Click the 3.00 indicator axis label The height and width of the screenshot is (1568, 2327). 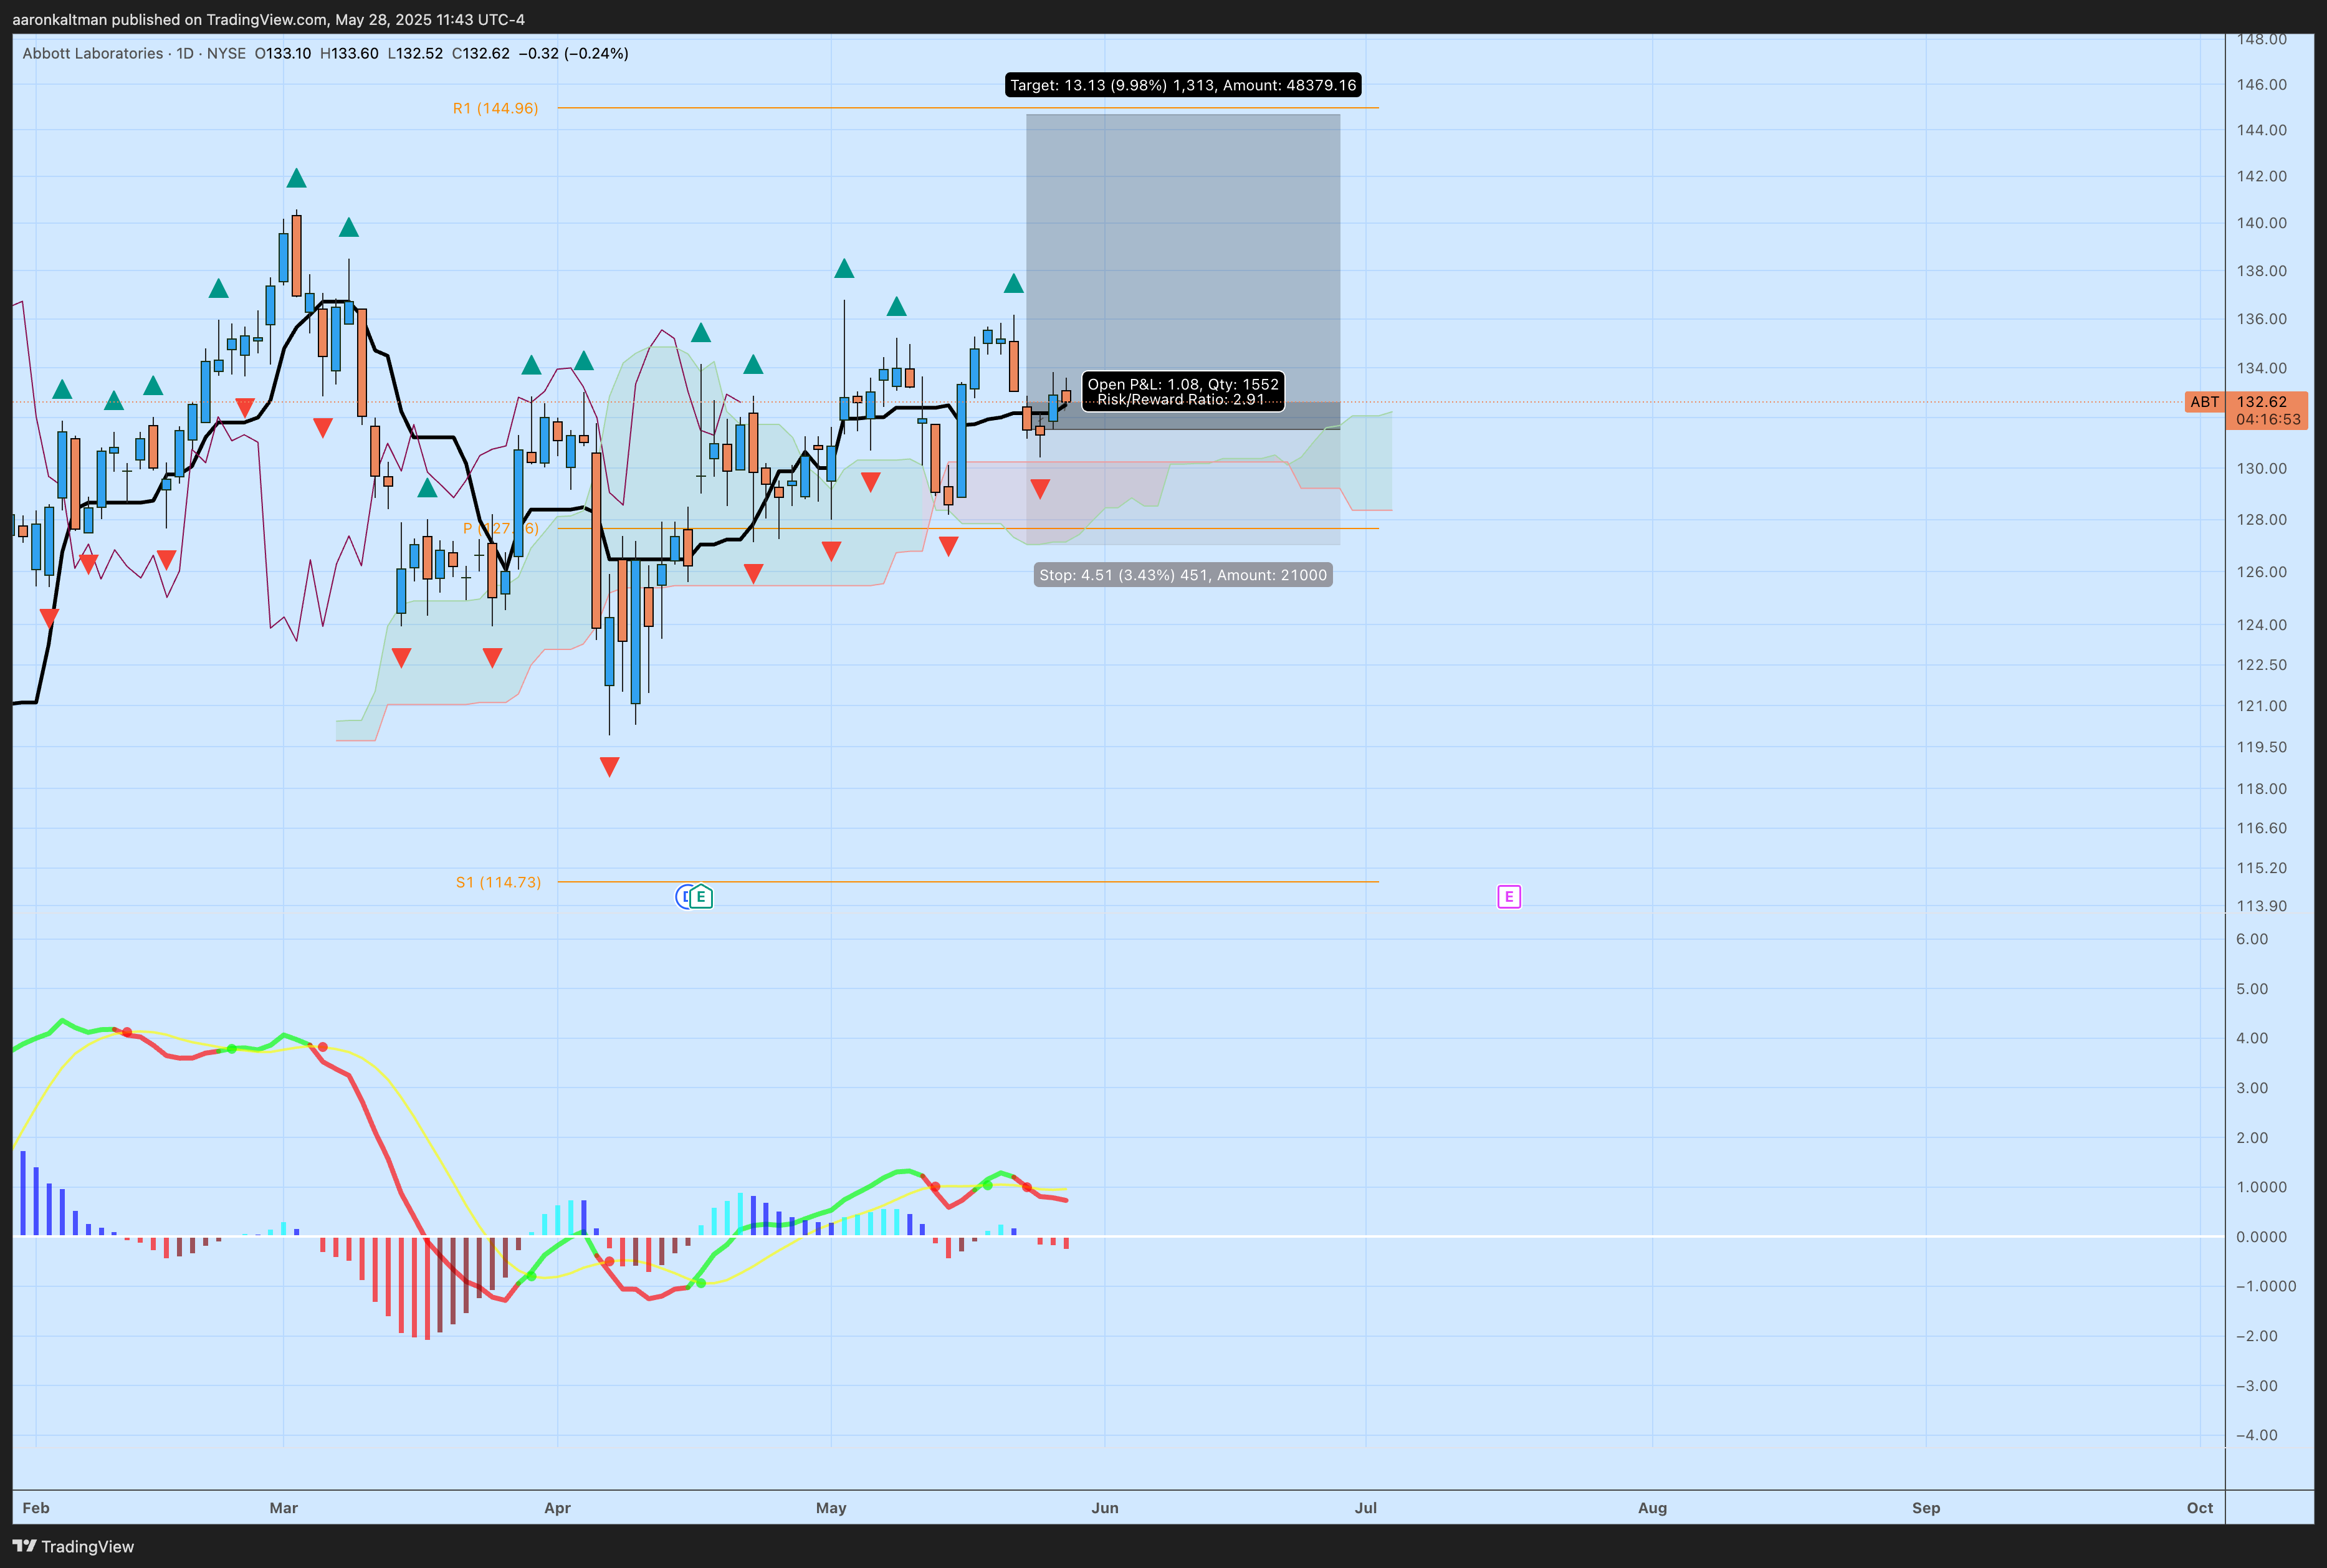[2252, 1088]
